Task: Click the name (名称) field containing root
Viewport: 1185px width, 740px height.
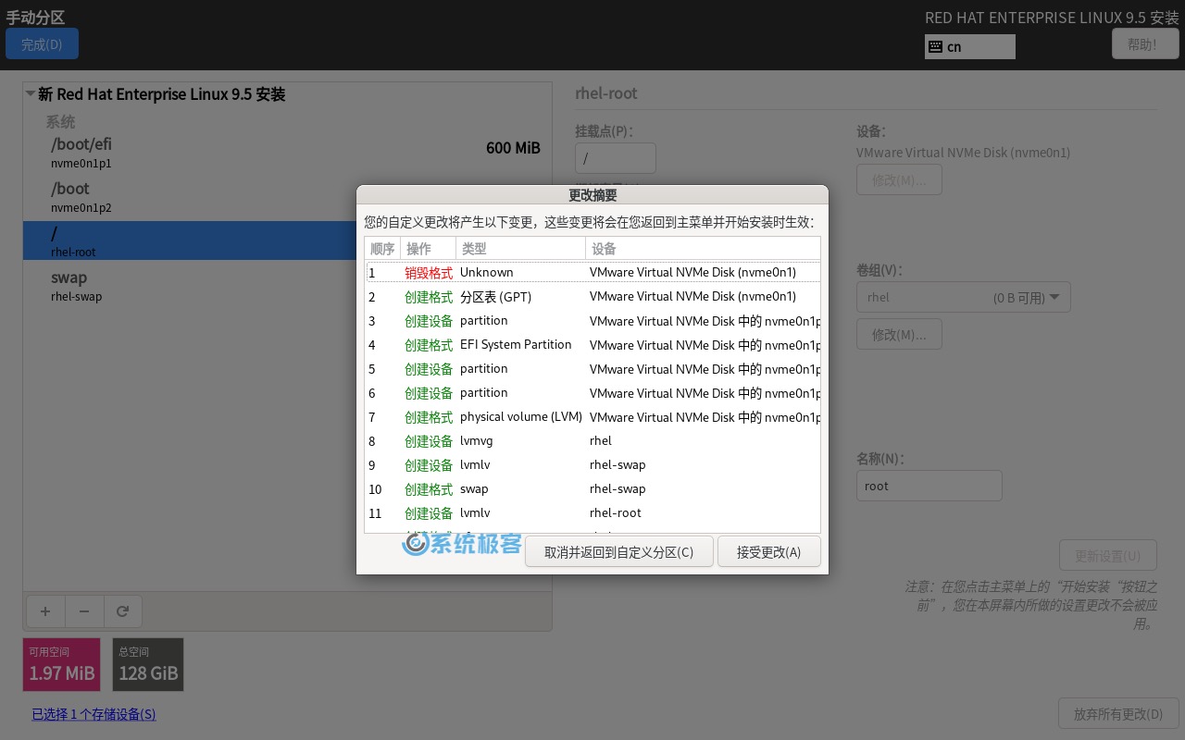Action: (x=929, y=486)
